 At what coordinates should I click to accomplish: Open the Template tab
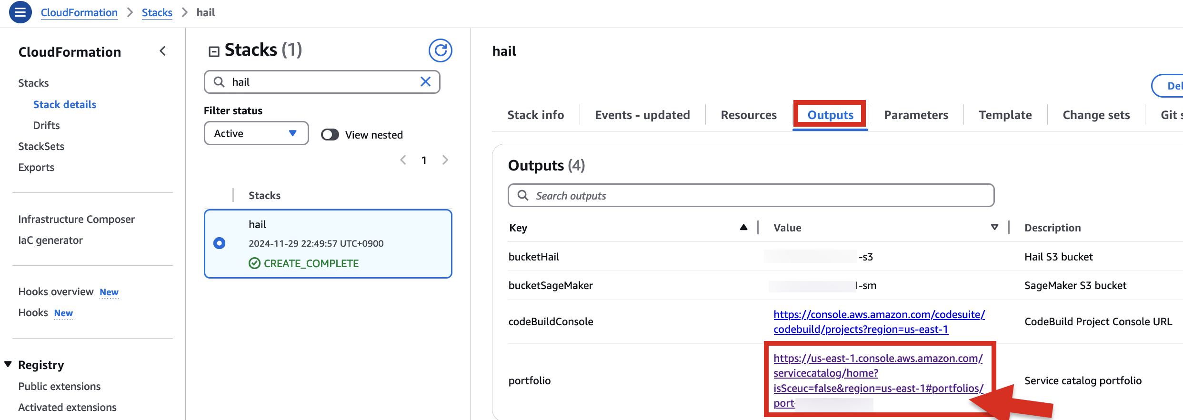(1005, 115)
